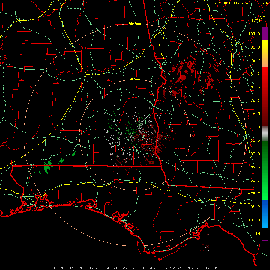Click the -94.2 legend value
This screenshot has height=270, width=270.
(x=254, y=207)
